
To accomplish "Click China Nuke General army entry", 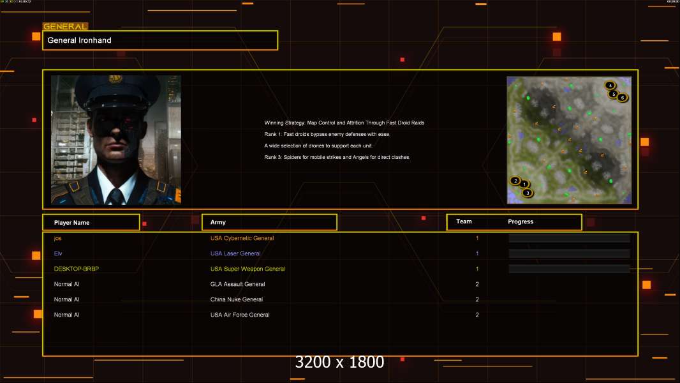I will click(237, 299).
